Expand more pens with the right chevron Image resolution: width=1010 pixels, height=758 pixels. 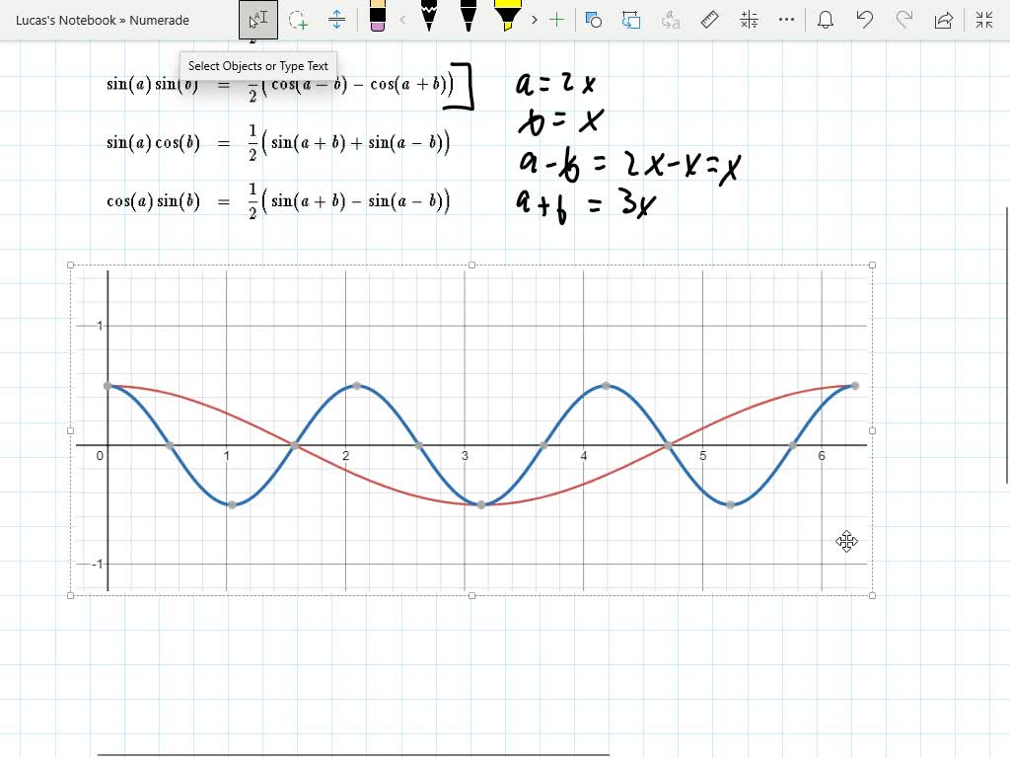pyautogui.click(x=534, y=18)
